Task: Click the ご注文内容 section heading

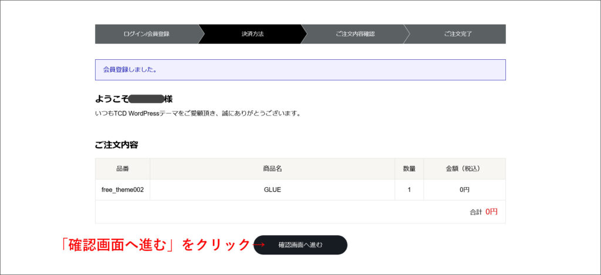Action: [116, 145]
